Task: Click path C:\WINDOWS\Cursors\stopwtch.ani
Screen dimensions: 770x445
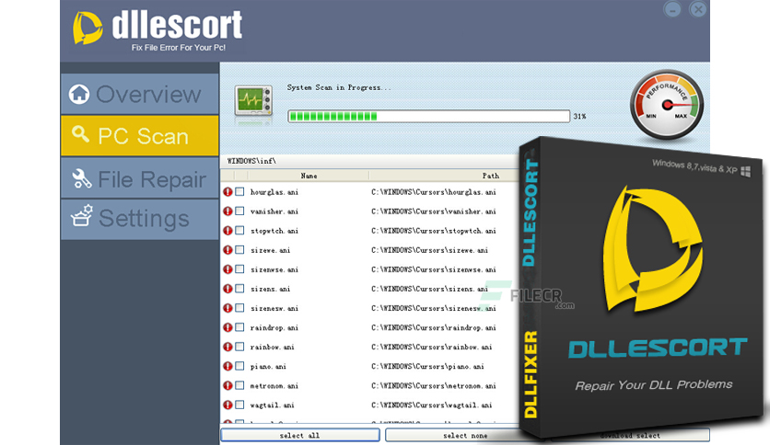Action: (x=434, y=231)
